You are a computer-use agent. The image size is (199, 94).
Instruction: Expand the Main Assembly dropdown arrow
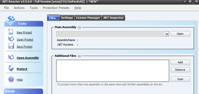pyautogui.click(x=167, y=34)
